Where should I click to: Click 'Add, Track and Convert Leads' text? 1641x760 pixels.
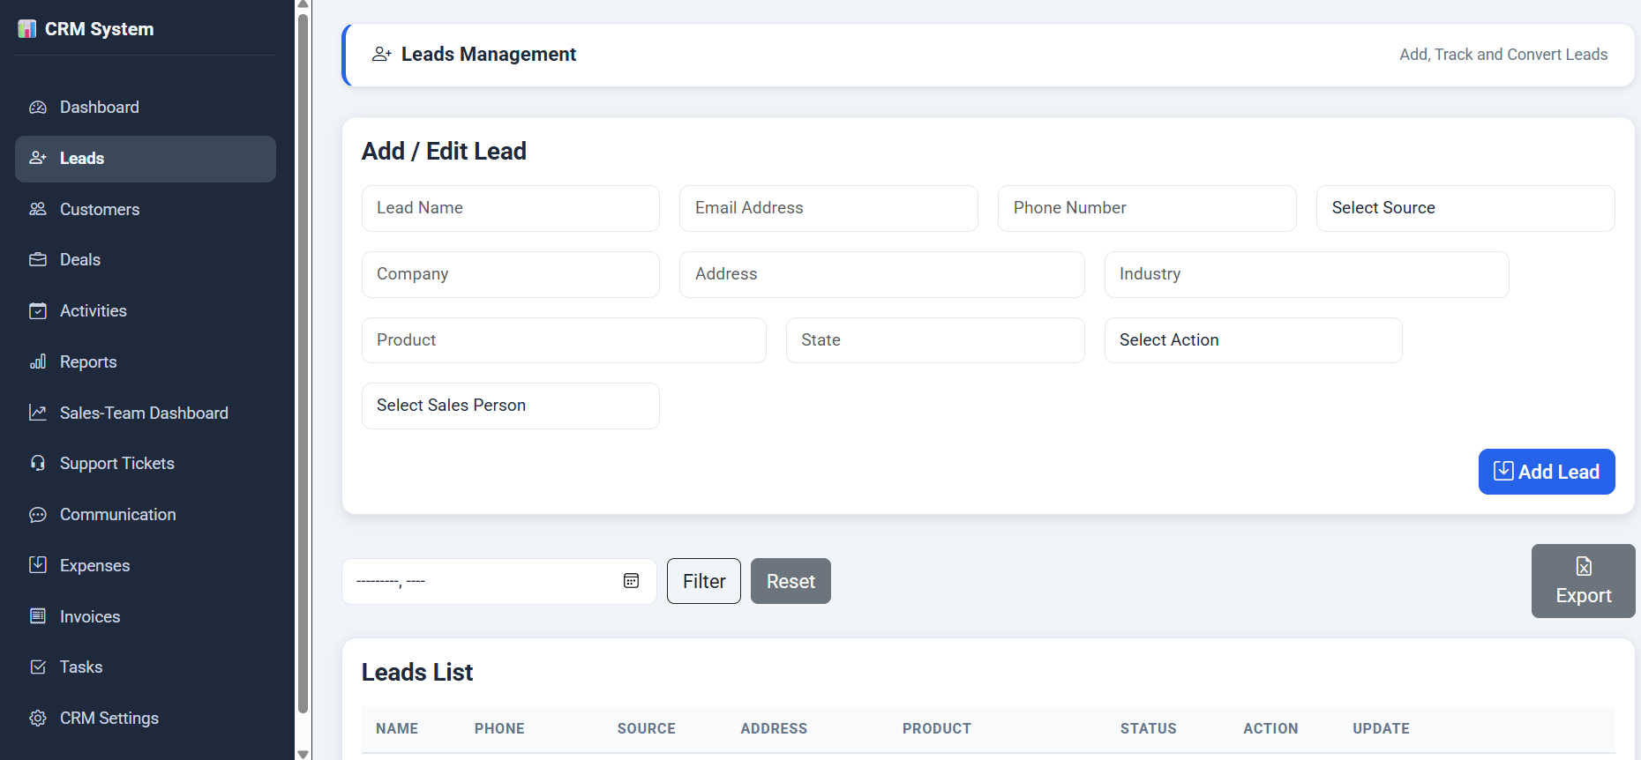coord(1503,55)
